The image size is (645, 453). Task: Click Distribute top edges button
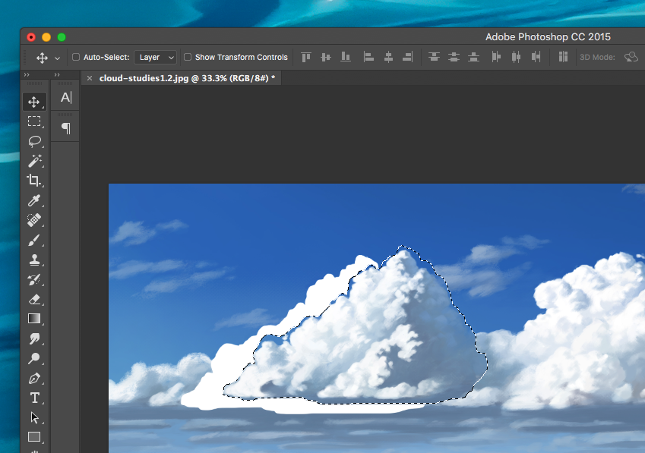pyautogui.click(x=434, y=57)
